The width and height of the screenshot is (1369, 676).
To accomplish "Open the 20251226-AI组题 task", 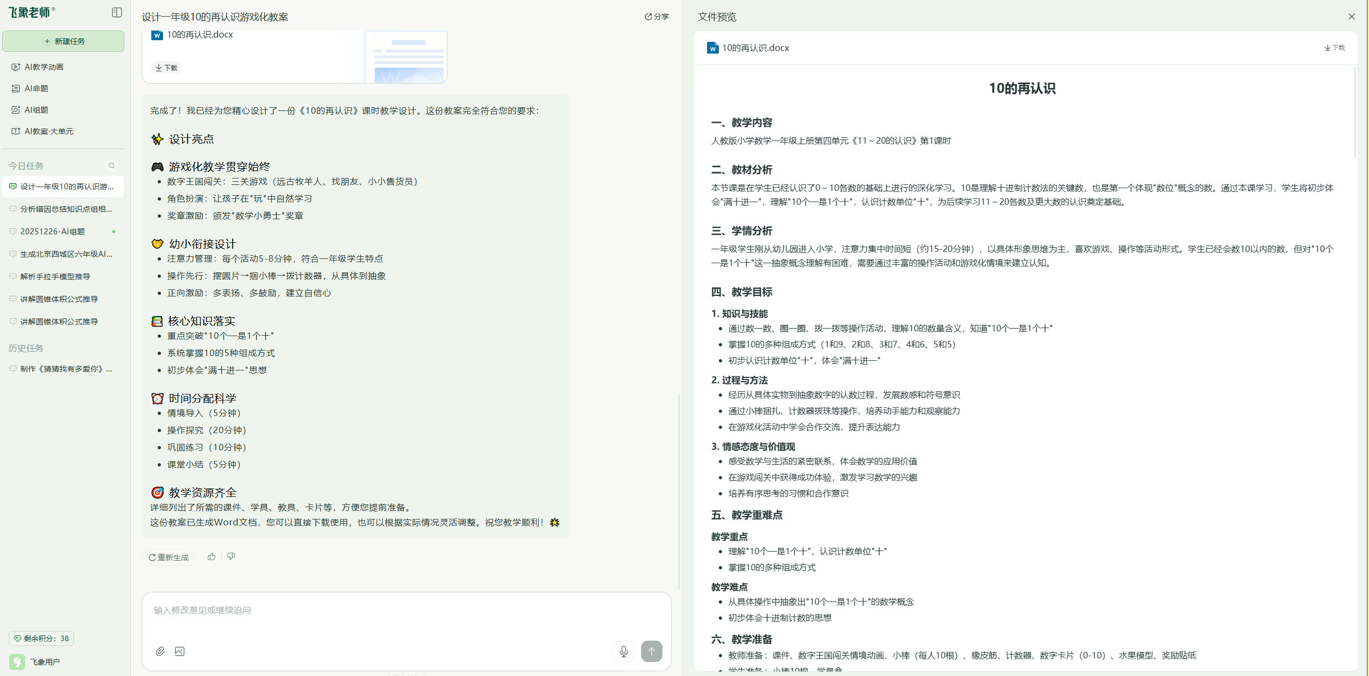I will click(53, 232).
